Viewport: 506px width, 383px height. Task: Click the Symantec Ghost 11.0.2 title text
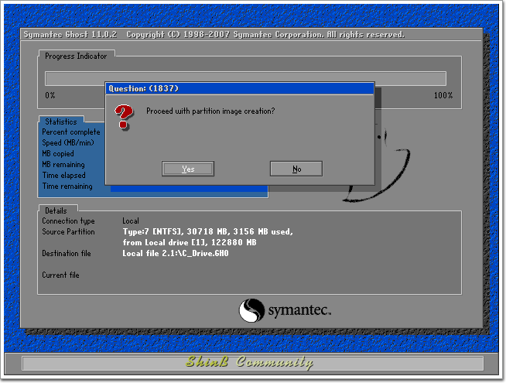pyautogui.click(x=70, y=35)
